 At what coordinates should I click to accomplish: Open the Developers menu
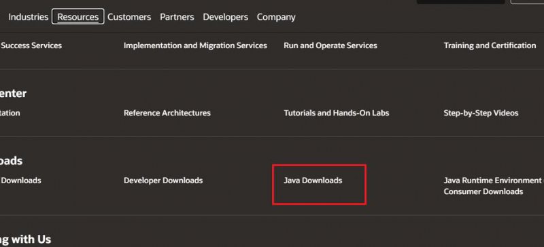226,17
